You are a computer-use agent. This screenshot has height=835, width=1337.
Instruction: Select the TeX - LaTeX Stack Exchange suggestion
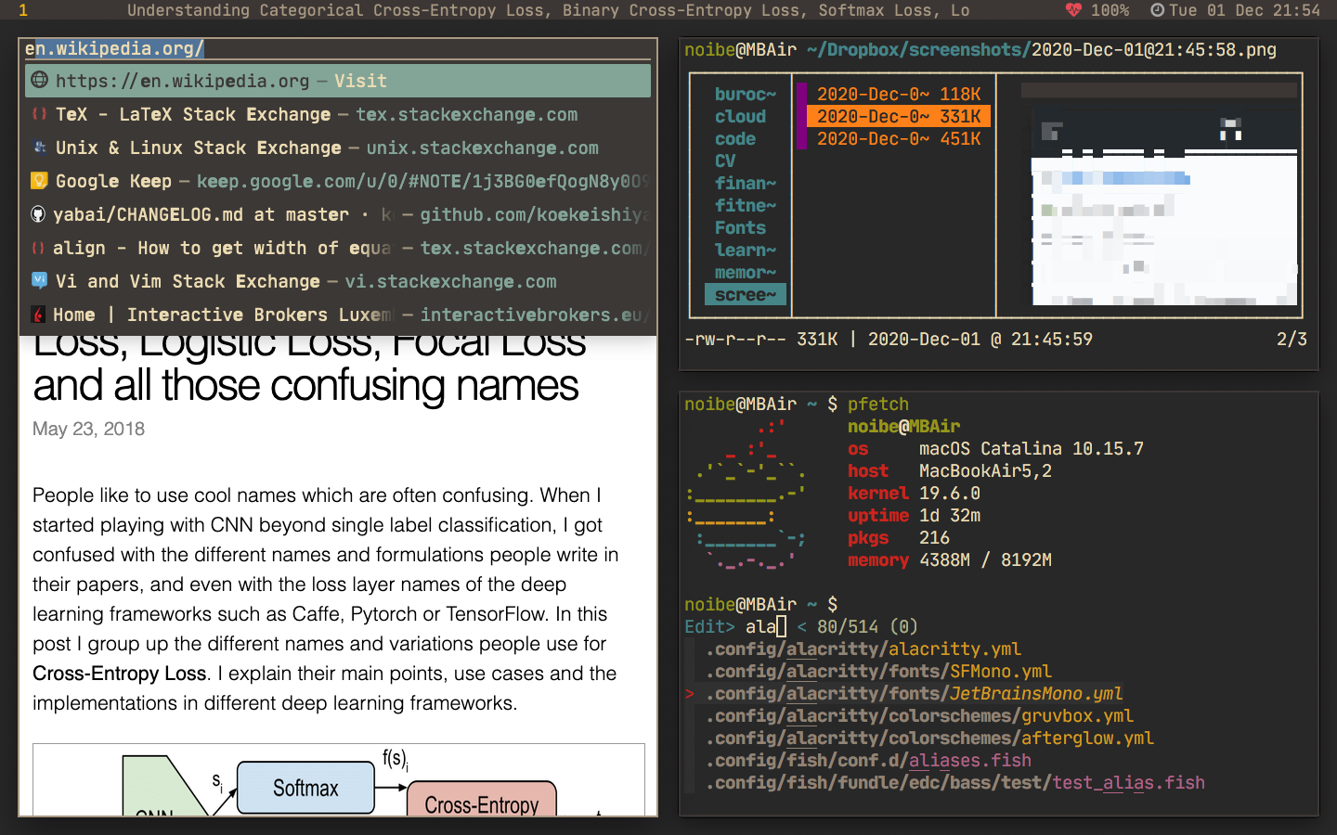click(338, 114)
